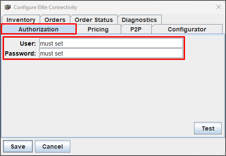
Task: Switch to the P2P tab
Action: 136,29
